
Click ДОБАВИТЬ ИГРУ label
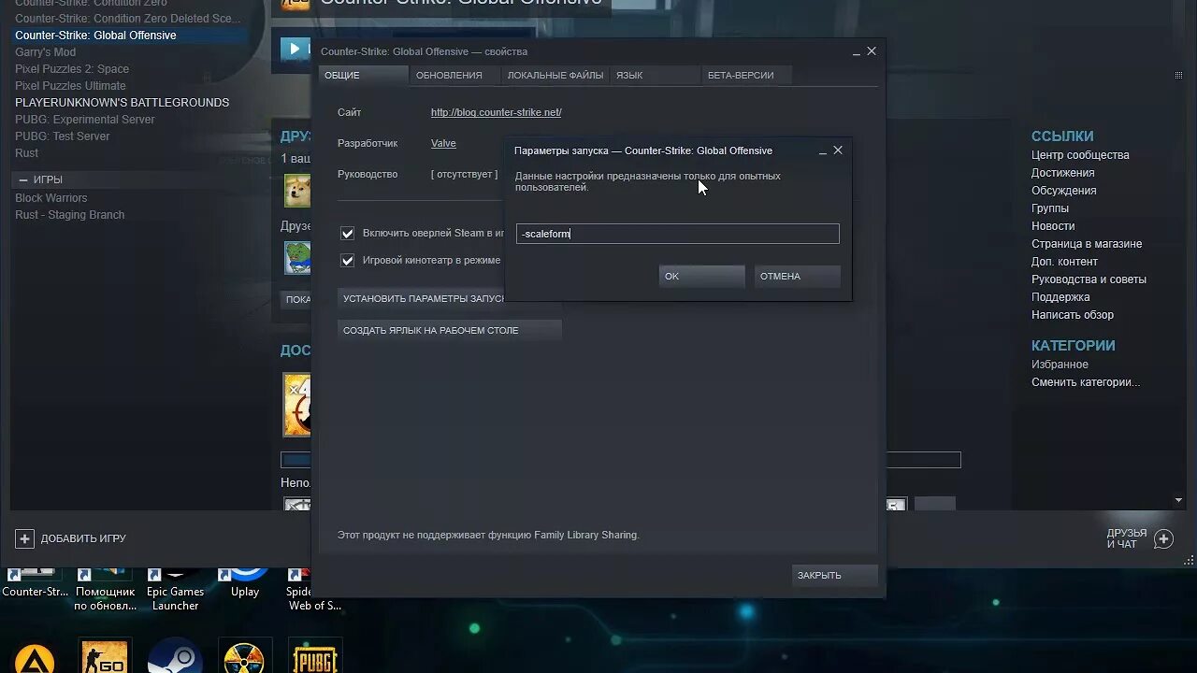83,538
